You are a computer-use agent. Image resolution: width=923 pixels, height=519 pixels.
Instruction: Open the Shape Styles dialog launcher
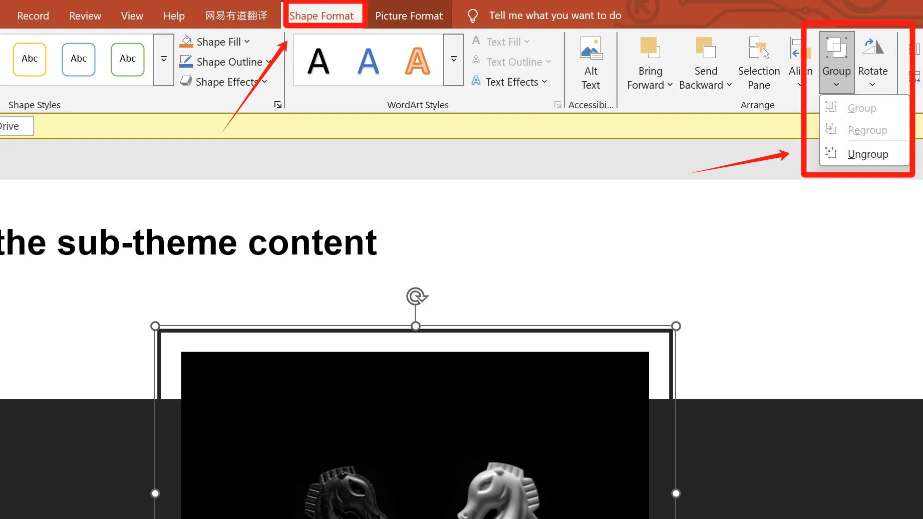(277, 105)
